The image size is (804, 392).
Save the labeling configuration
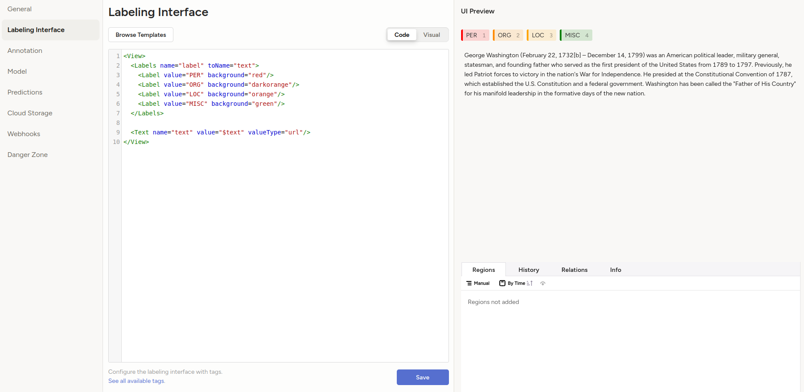[x=422, y=377]
